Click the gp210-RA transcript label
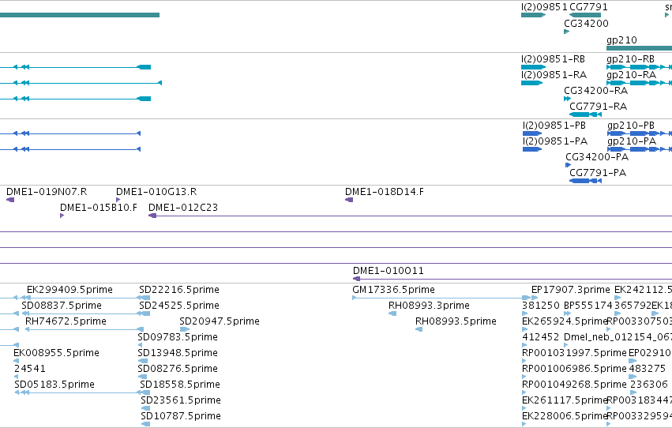 click(x=631, y=75)
